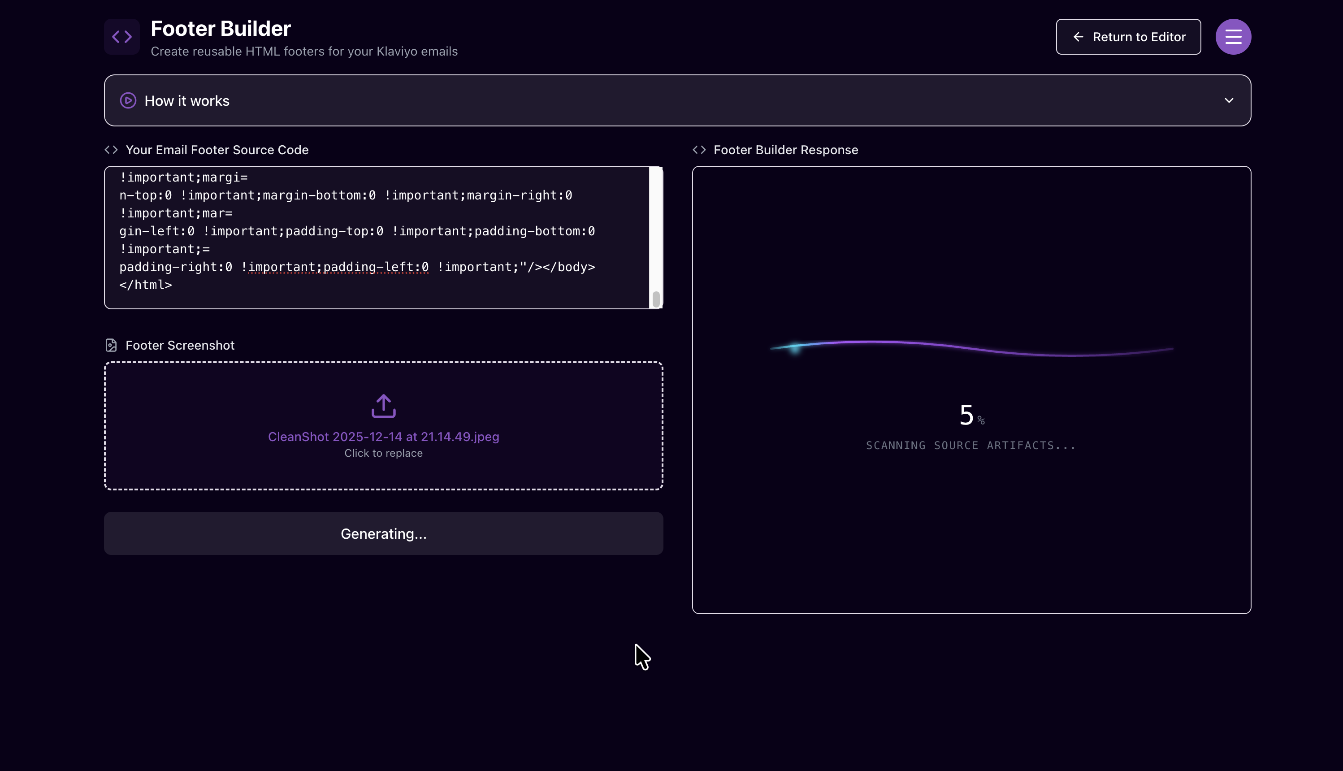This screenshot has height=771, width=1343.
Task: Click the code icon next to Email Footer Source Code
Action: (111, 150)
